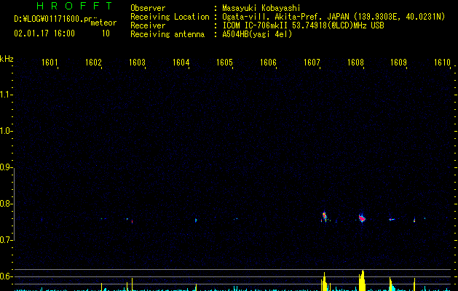Click the HROFFT title text

pos(74,6)
